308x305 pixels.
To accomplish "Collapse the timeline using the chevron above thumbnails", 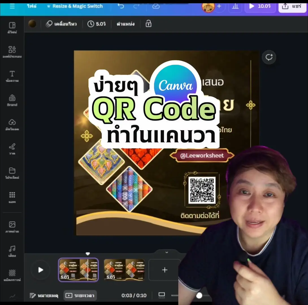I will coord(166,252).
